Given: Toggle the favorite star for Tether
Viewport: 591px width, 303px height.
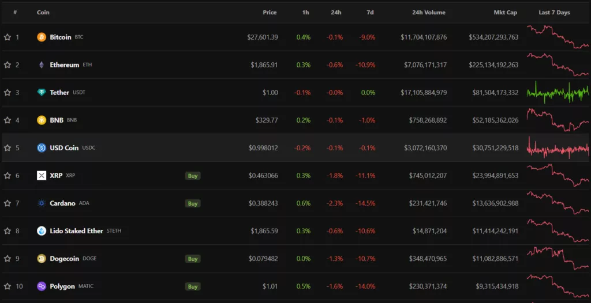Looking at the screenshot, I should click(8, 92).
